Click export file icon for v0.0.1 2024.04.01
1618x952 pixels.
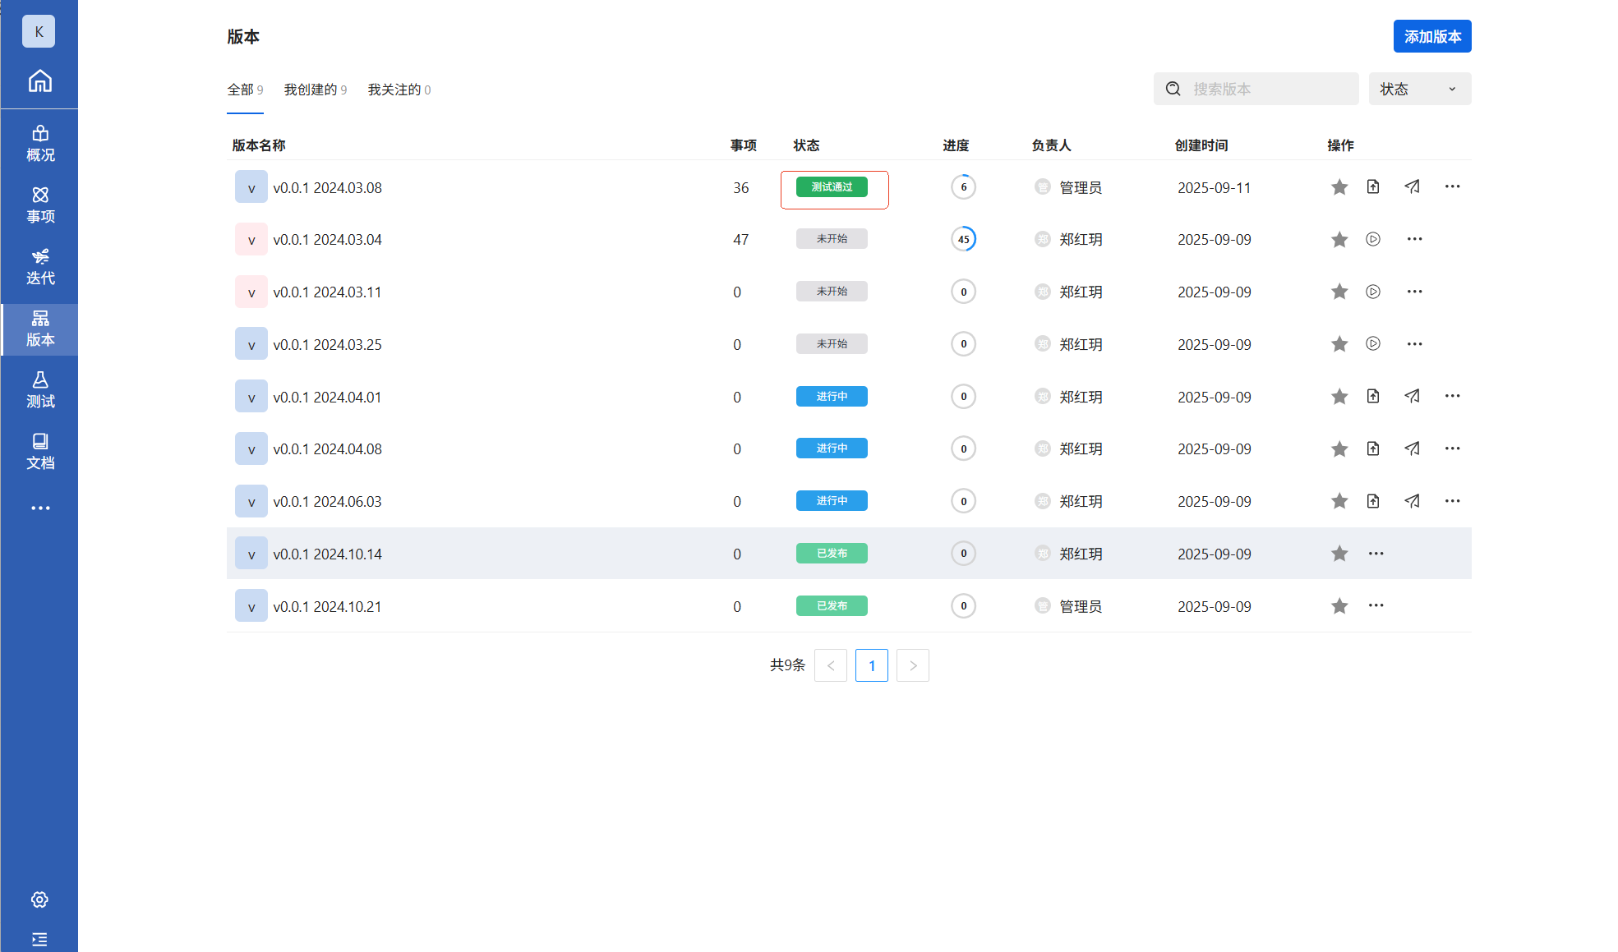[x=1373, y=396]
